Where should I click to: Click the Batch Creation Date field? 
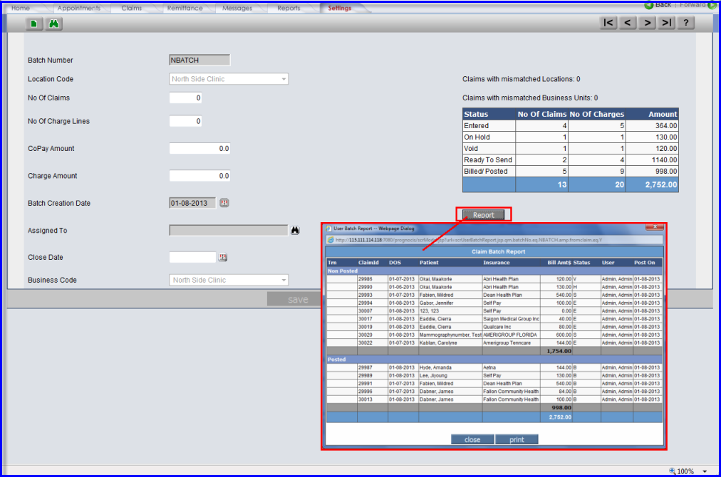coord(192,203)
